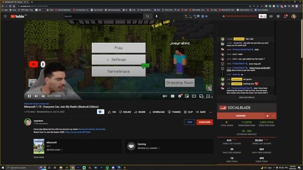The width and height of the screenshot is (303, 170).
Task: Open a new browser tab plus
Action: pos(32,2)
